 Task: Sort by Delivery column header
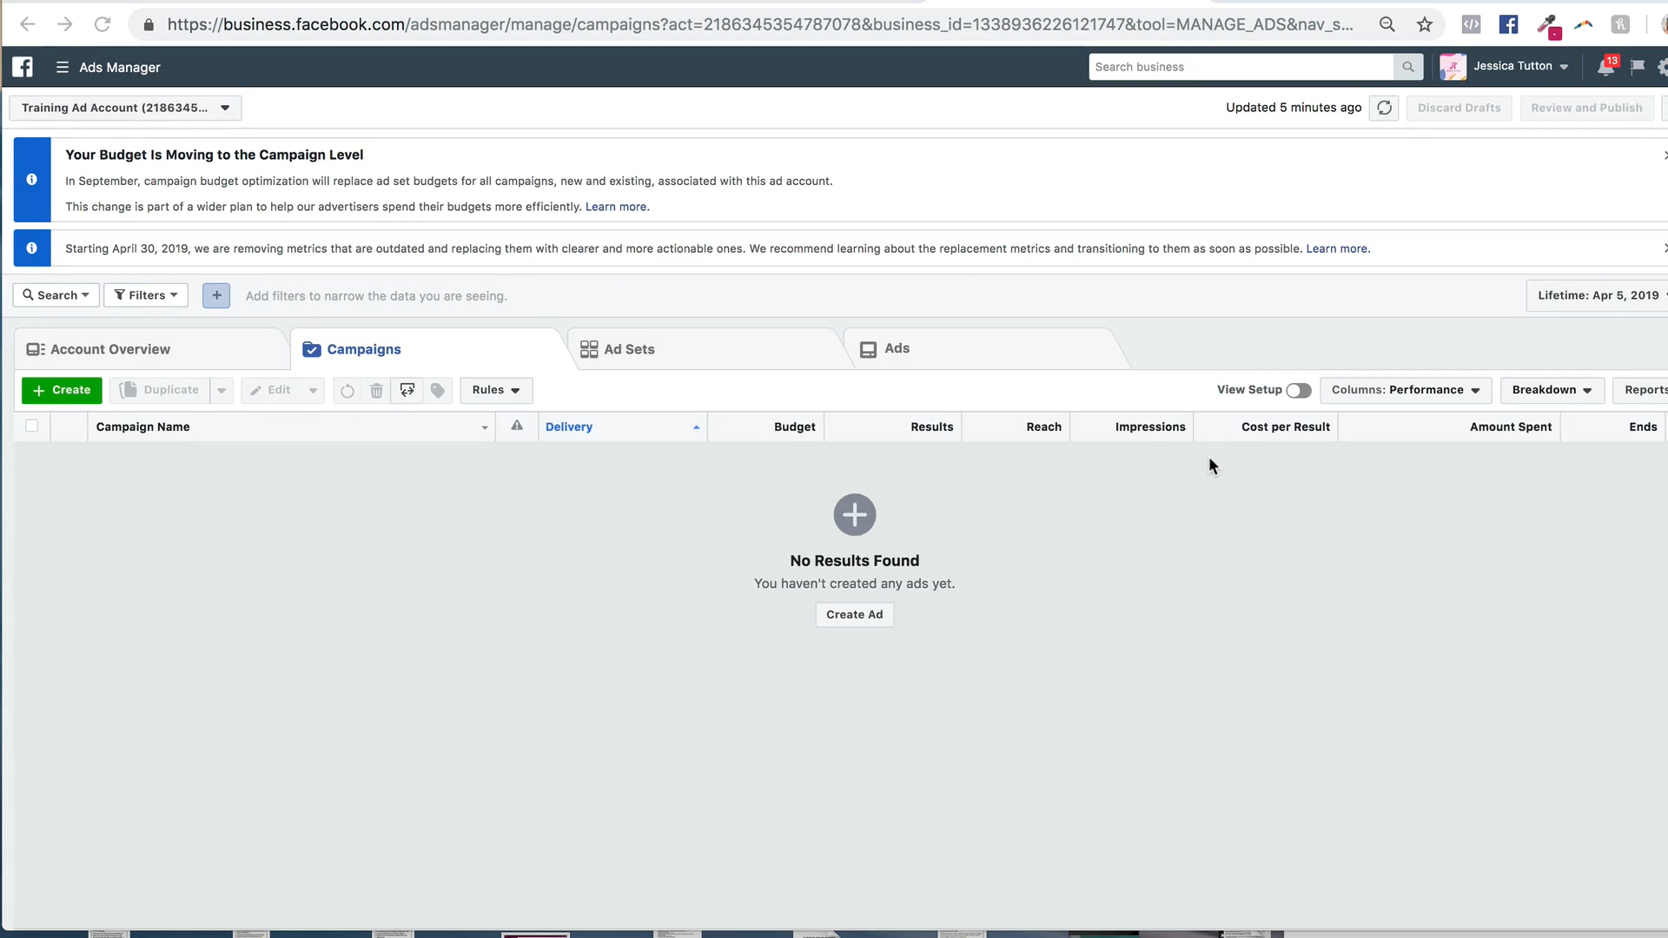click(623, 426)
